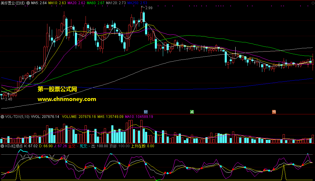
Task: Click the 财 financial report marker icon
Action: 146,112
